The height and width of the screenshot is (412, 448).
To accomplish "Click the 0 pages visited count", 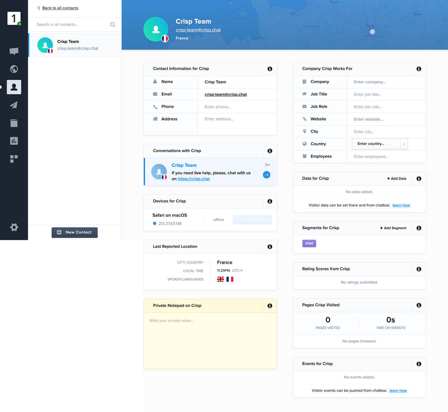I will tap(328, 320).
